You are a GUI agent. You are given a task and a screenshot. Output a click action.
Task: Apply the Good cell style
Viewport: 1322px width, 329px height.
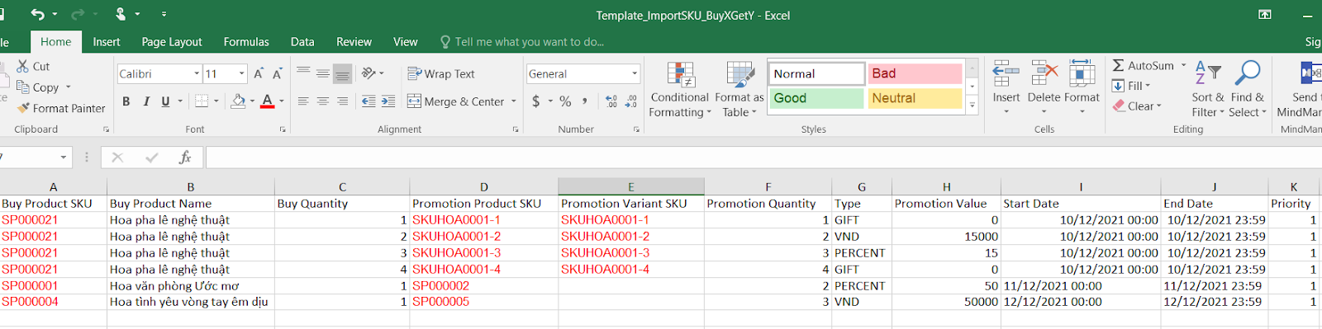click(x=817, y=98)
